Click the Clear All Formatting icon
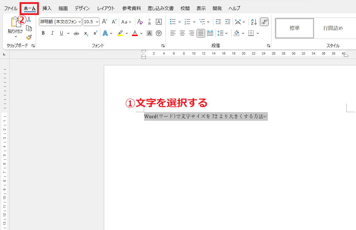 (140, 22)
